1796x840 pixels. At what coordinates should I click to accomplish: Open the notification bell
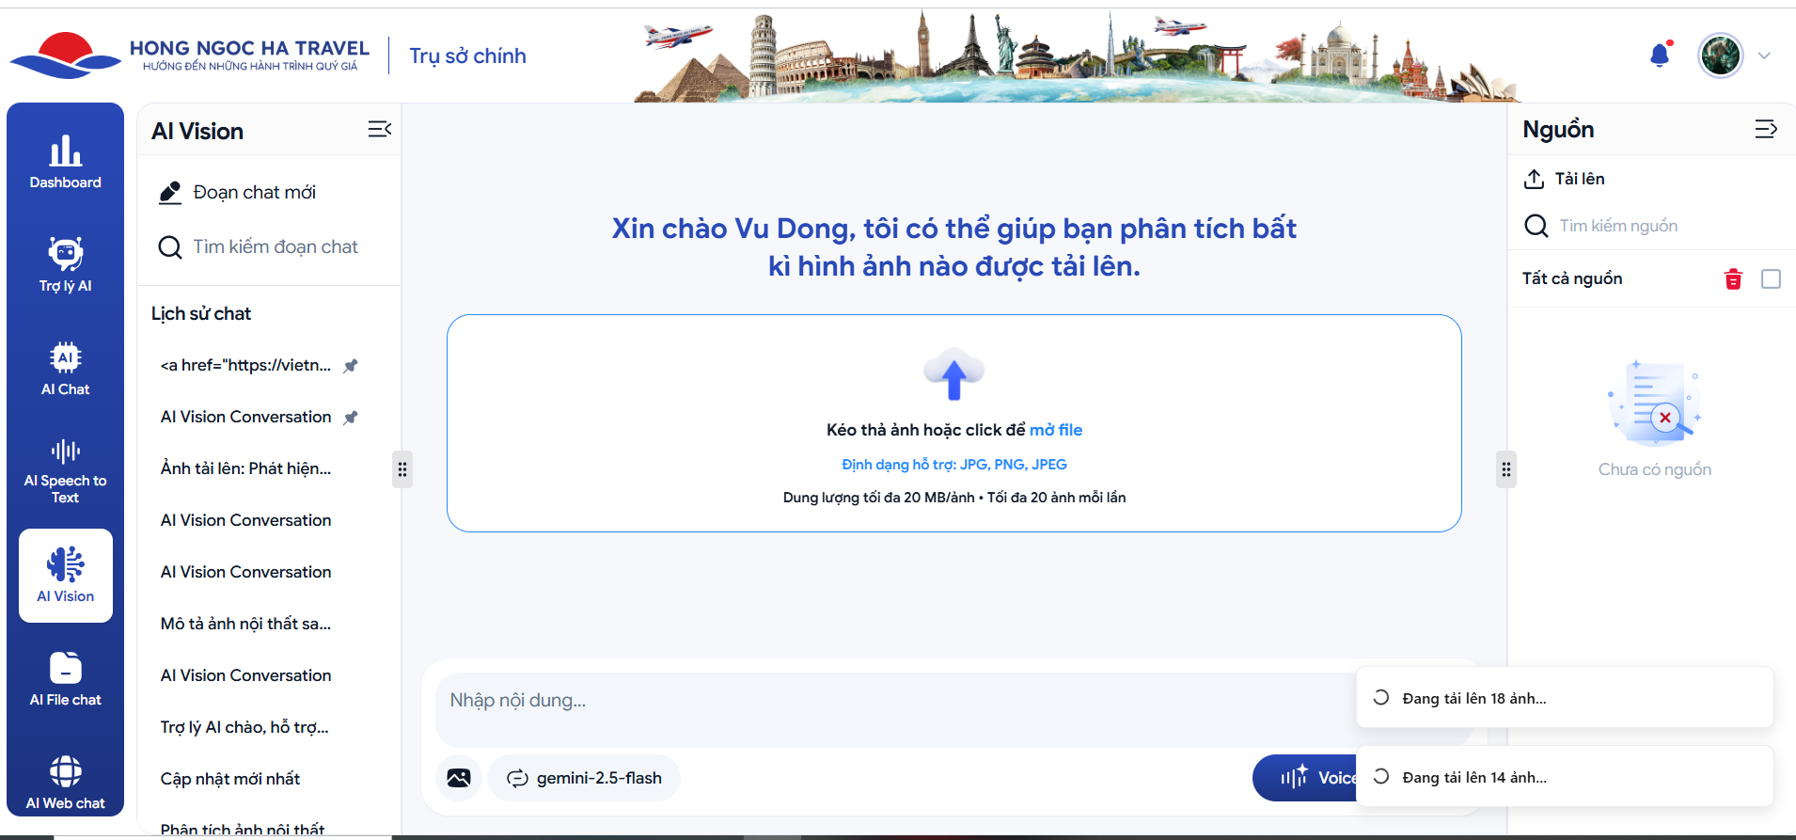[x=1660, y=55]
